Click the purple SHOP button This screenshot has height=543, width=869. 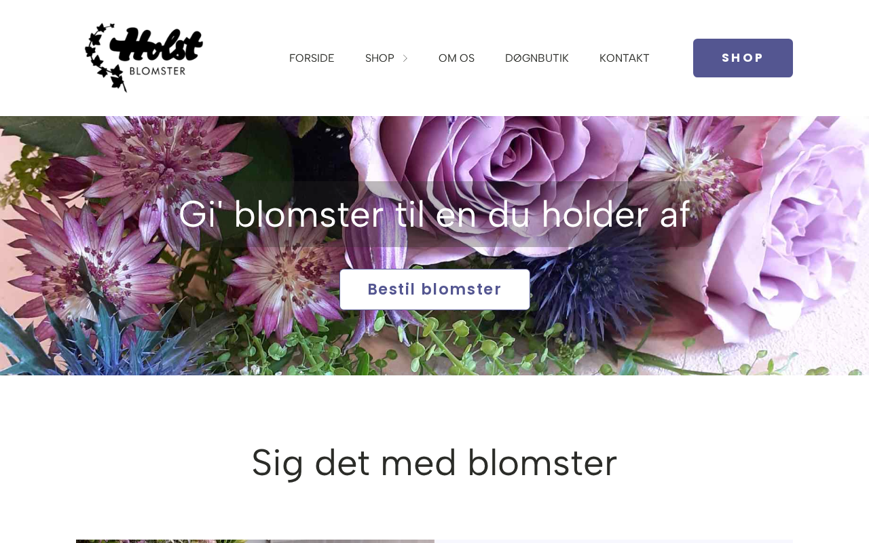point(743,58)
